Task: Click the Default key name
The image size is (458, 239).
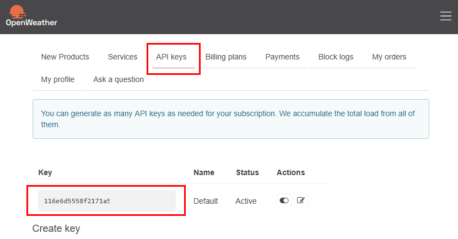Action: pos(206,201)
